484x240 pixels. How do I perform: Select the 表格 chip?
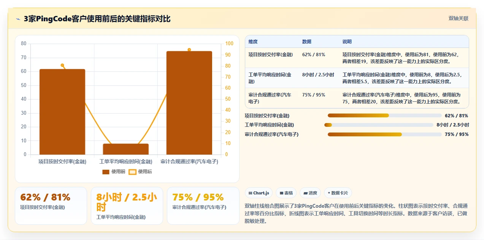pos(286,193)
